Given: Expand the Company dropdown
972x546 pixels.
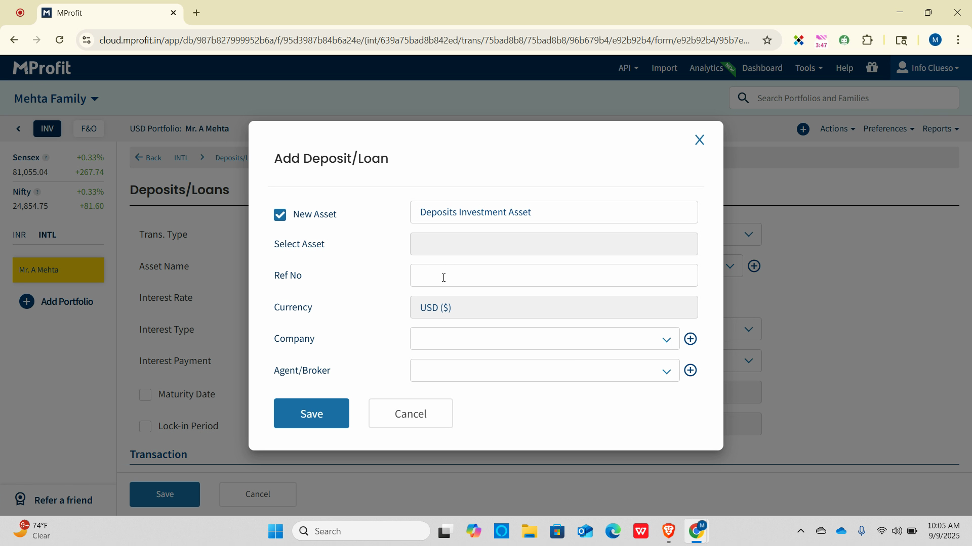Looking at the screenshot, I should tap(666, 339).
